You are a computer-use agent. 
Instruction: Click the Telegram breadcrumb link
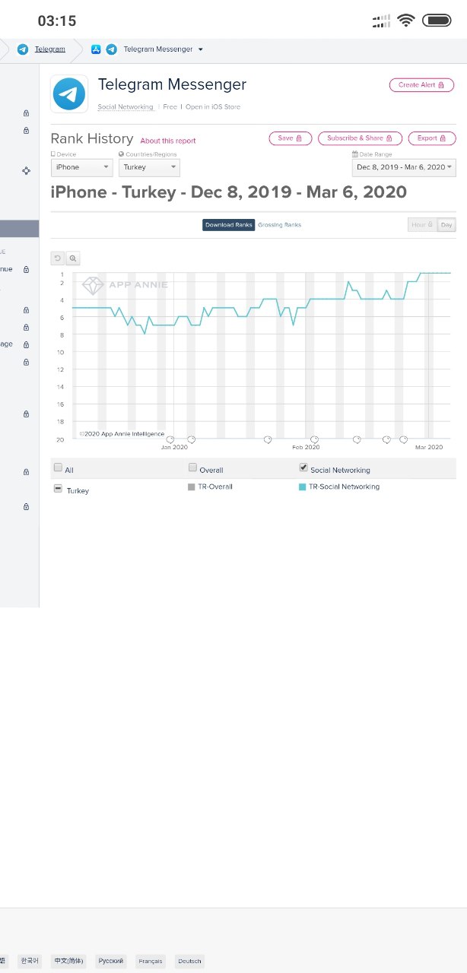tap(50, 49)
